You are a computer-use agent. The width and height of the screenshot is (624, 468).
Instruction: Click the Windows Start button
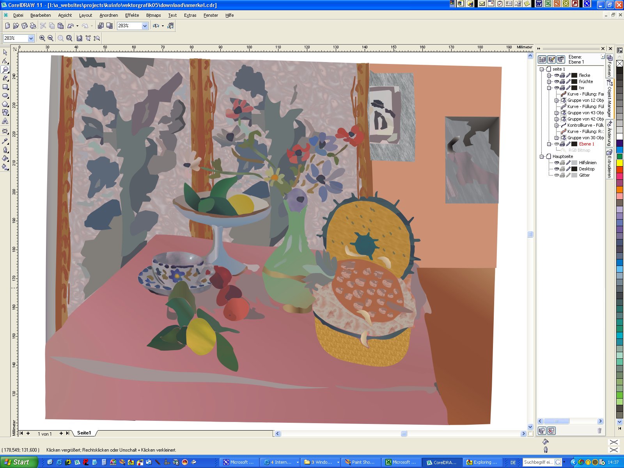(x=19, y=462)
